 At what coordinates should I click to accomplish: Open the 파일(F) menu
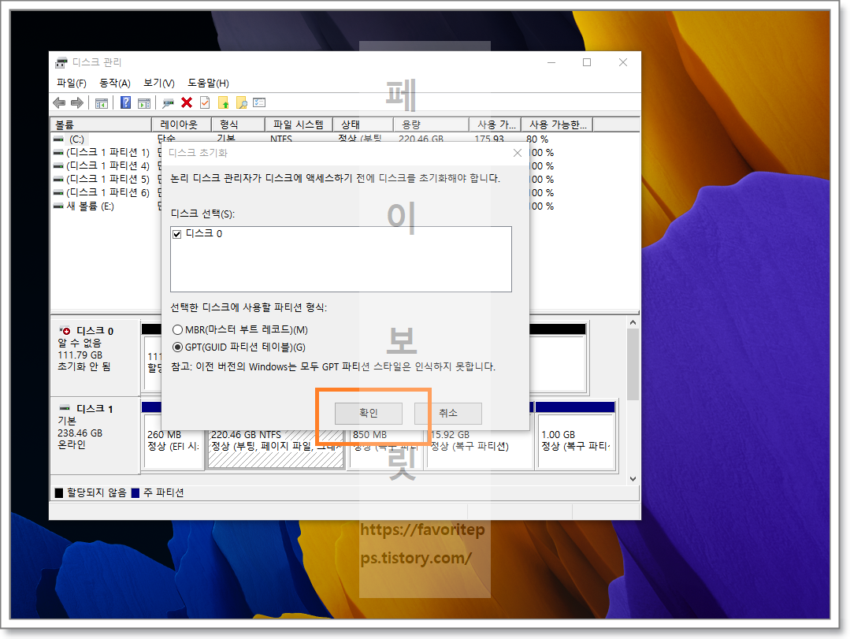72,83
